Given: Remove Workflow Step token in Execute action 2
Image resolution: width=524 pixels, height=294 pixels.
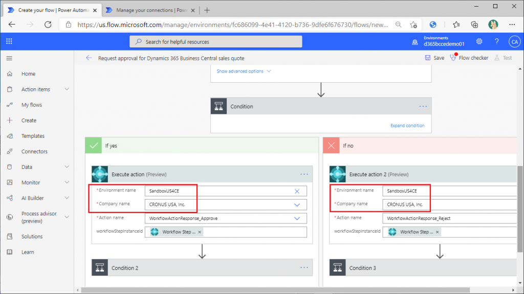Looking at the screenshot, I should coord(437,232).
